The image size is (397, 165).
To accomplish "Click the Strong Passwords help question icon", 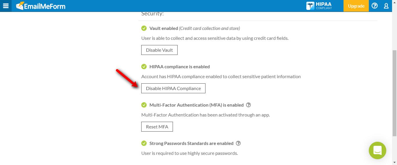I will 238,143.
